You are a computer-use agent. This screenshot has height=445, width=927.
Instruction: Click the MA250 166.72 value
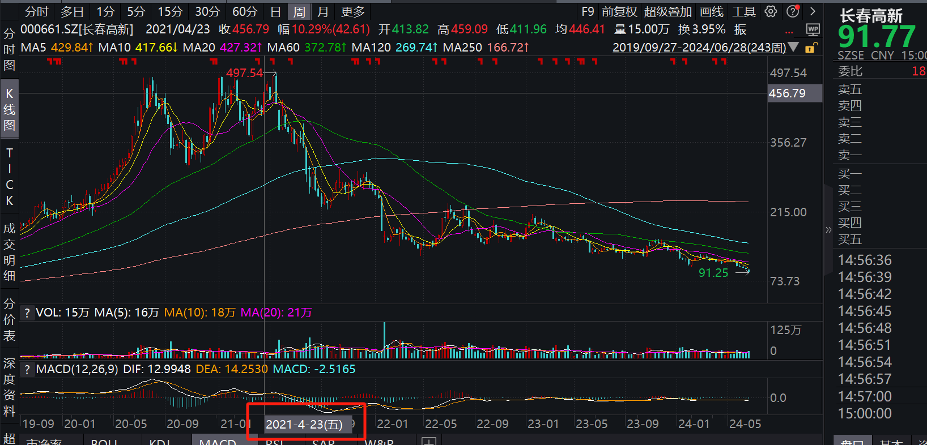coord(486,48)
